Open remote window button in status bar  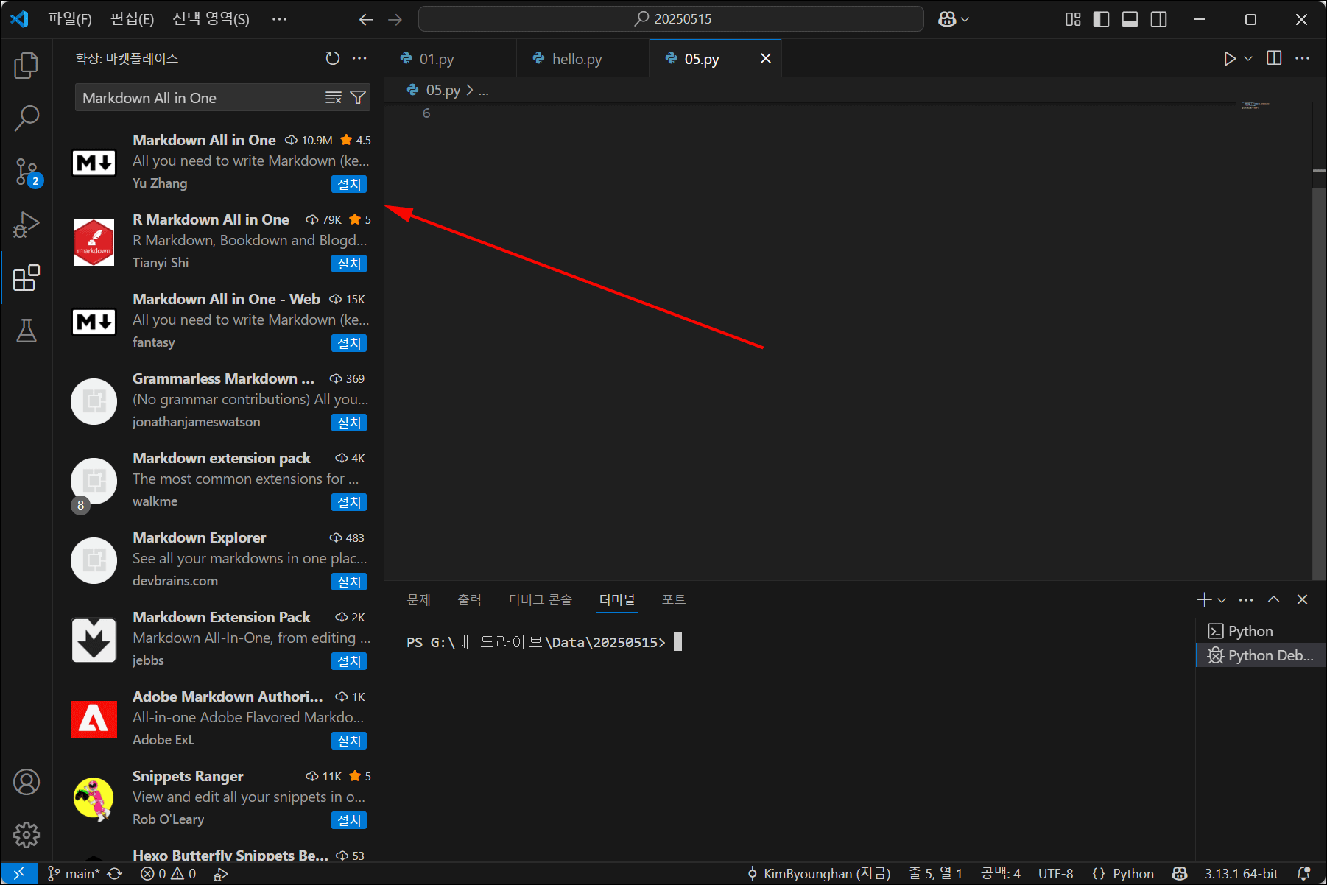(19, 873)
